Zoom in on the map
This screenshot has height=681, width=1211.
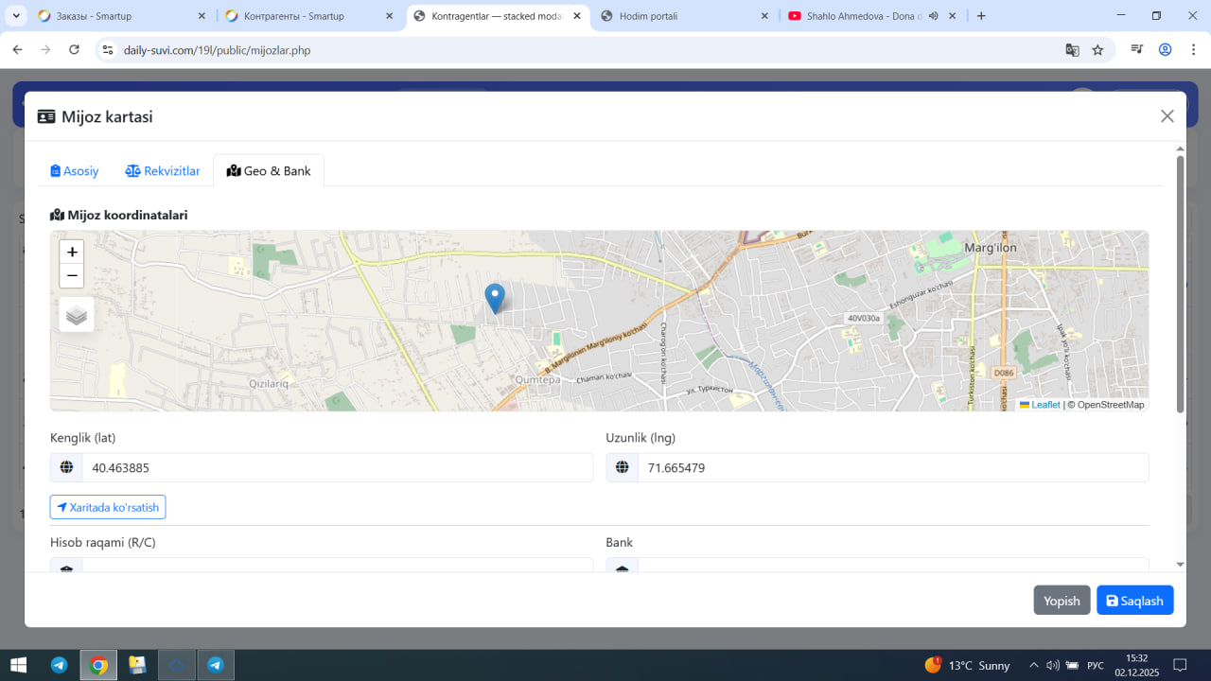[x=72, y=253]
